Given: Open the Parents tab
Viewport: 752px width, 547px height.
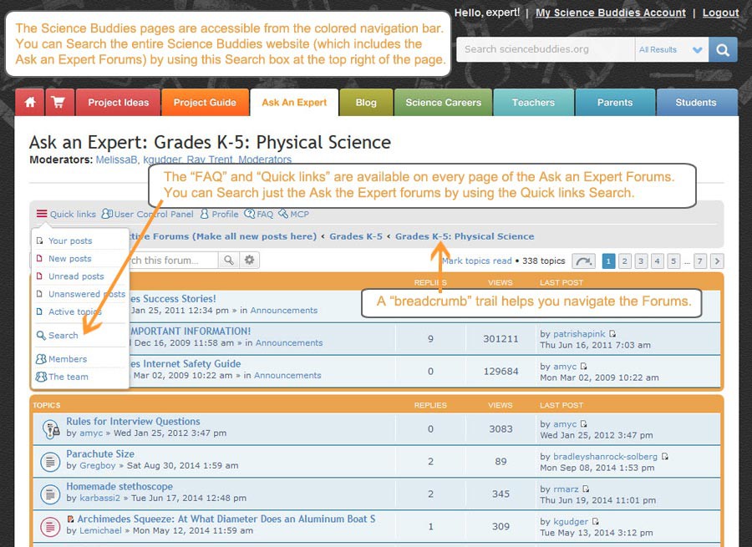Looking at the screenshot, I should [x=615, y=102].
